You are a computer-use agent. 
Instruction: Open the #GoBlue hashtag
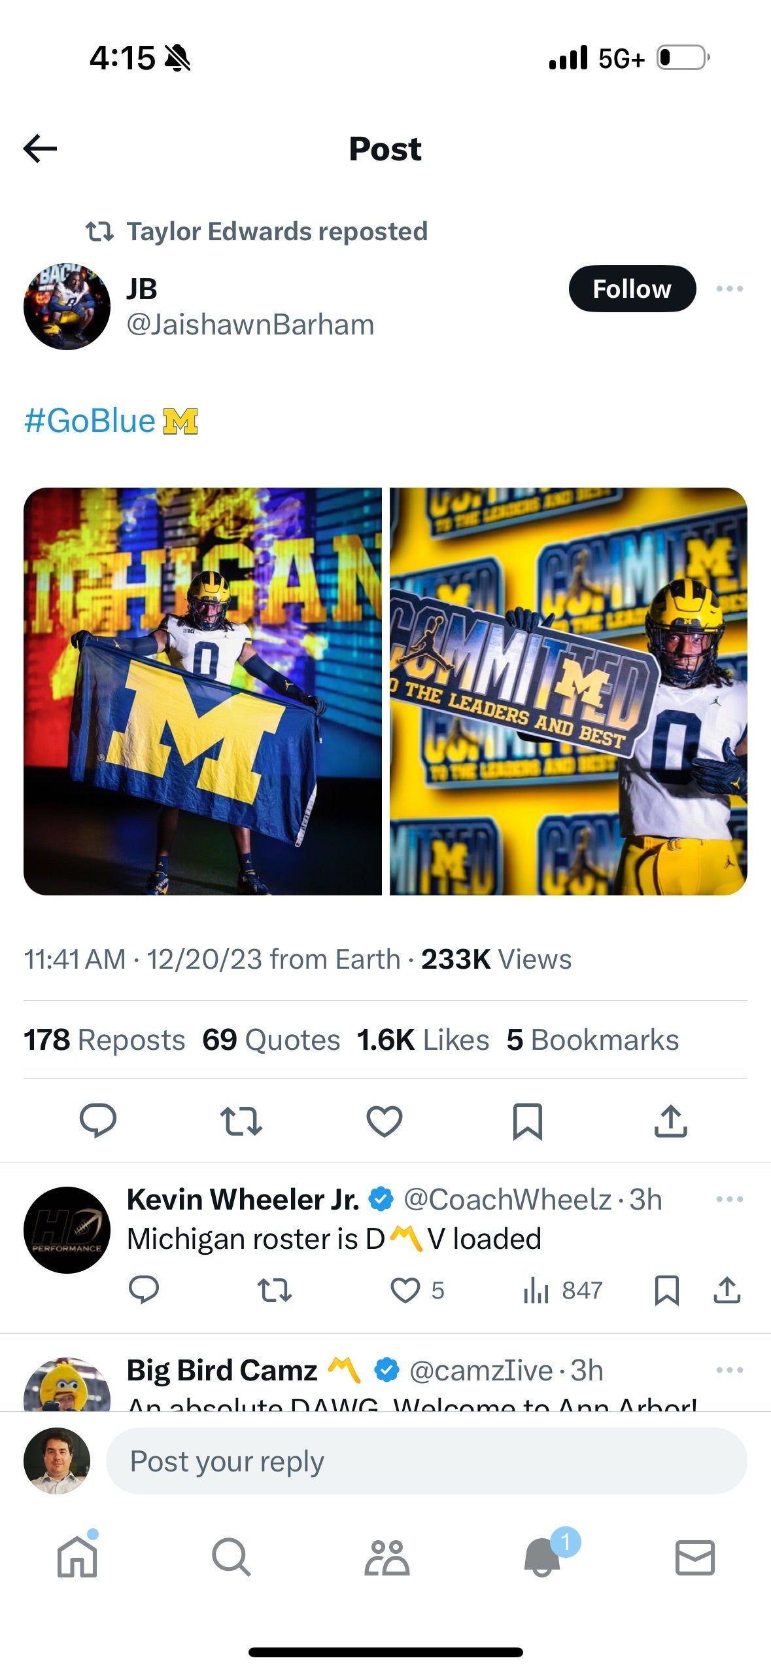[90, 421]
